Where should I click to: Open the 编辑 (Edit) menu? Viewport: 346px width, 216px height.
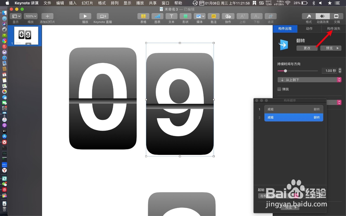[60, 3]
